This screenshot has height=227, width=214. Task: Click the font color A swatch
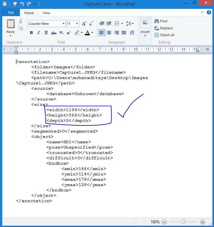point(87,33)
